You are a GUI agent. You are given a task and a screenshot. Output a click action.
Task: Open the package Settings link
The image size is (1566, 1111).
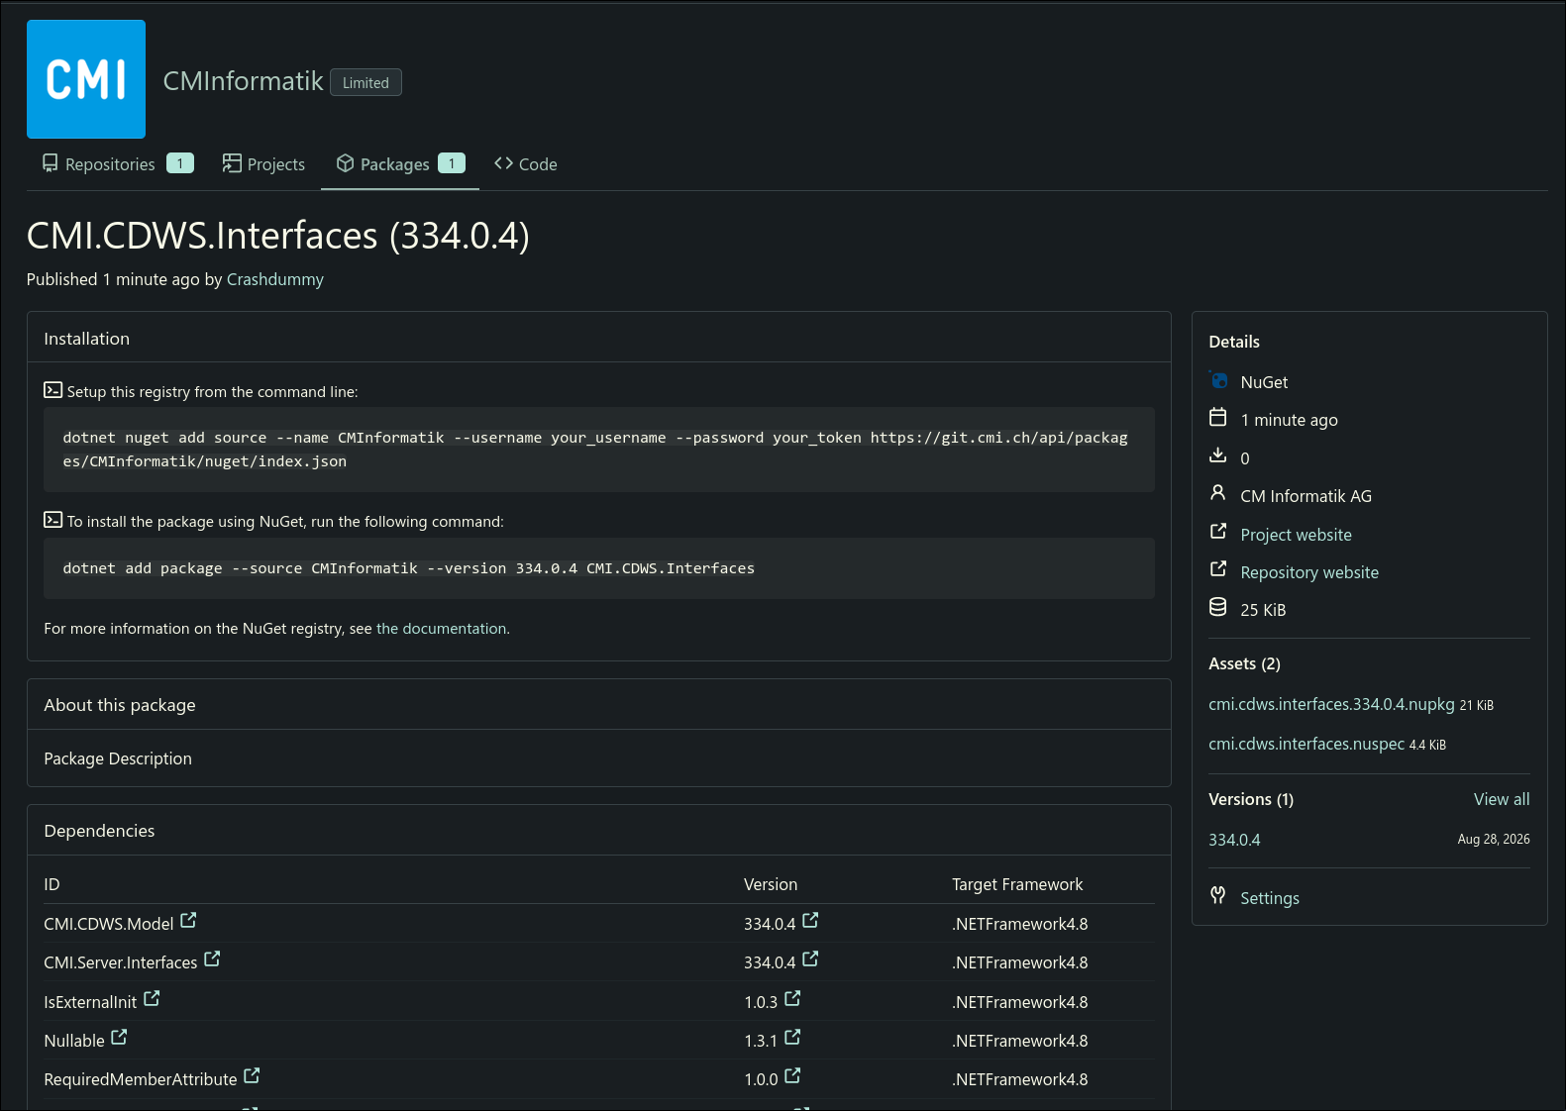pos(1270,898)
